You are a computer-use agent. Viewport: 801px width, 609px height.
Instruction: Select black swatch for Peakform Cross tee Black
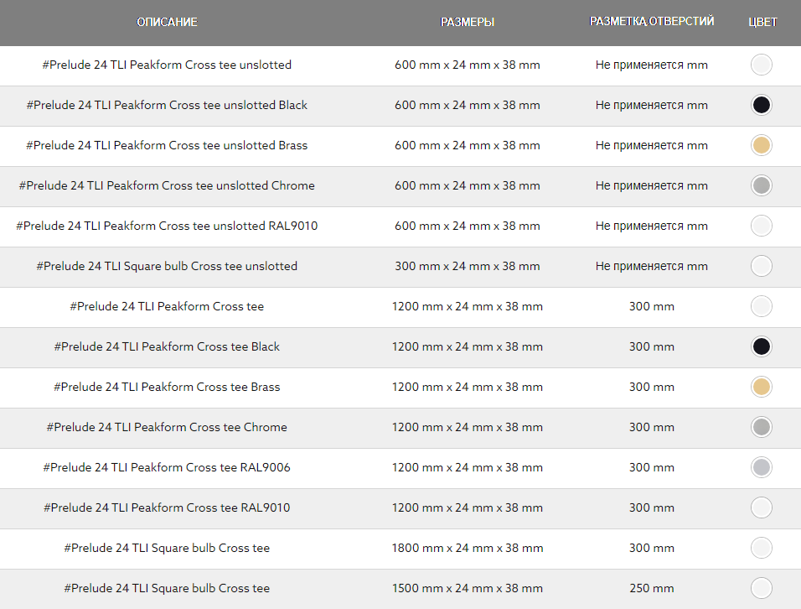tap(761, 346)
